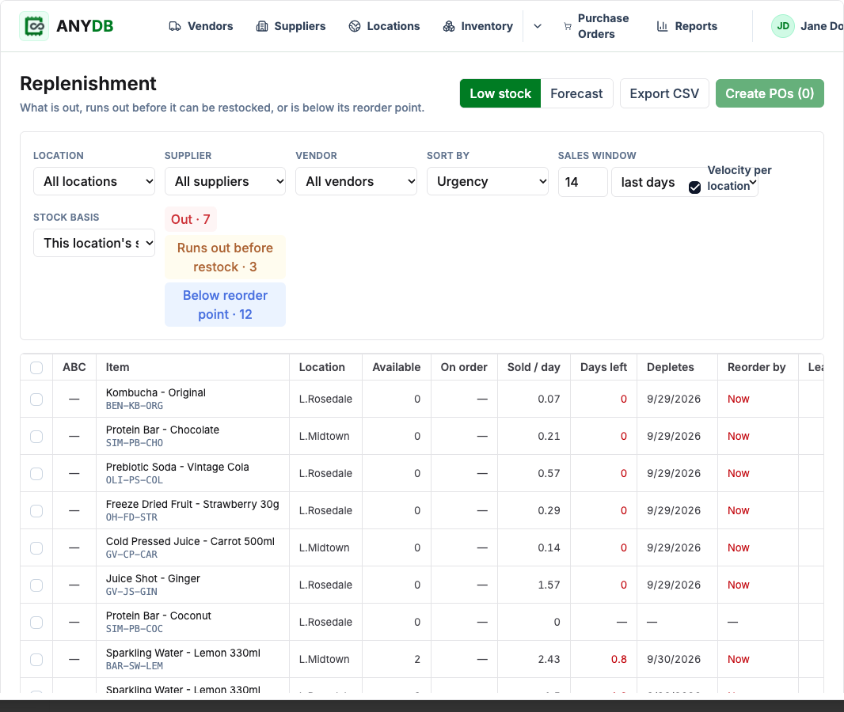
Task: Check the Cold Pressed Juice - Carrot row
Action: coord(36,547)
